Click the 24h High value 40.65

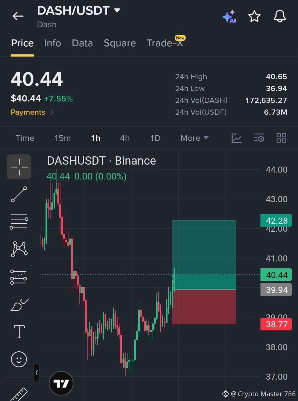pos(276,77)
